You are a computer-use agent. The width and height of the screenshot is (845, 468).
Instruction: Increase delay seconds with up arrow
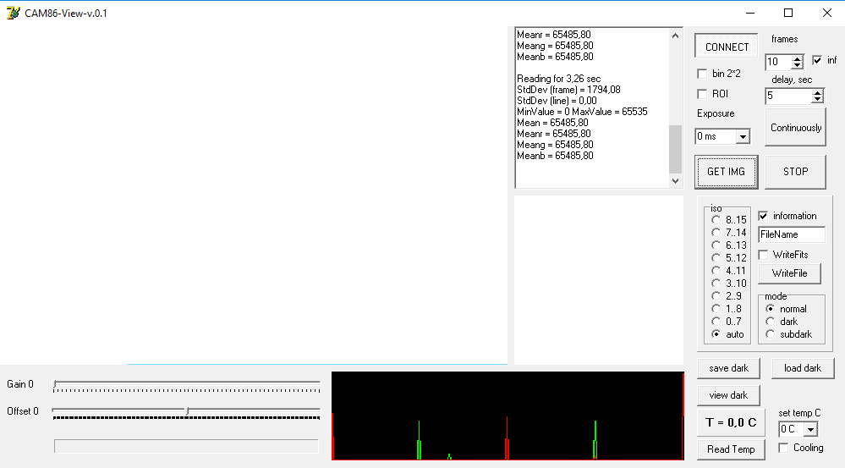(x=818, y=93)
